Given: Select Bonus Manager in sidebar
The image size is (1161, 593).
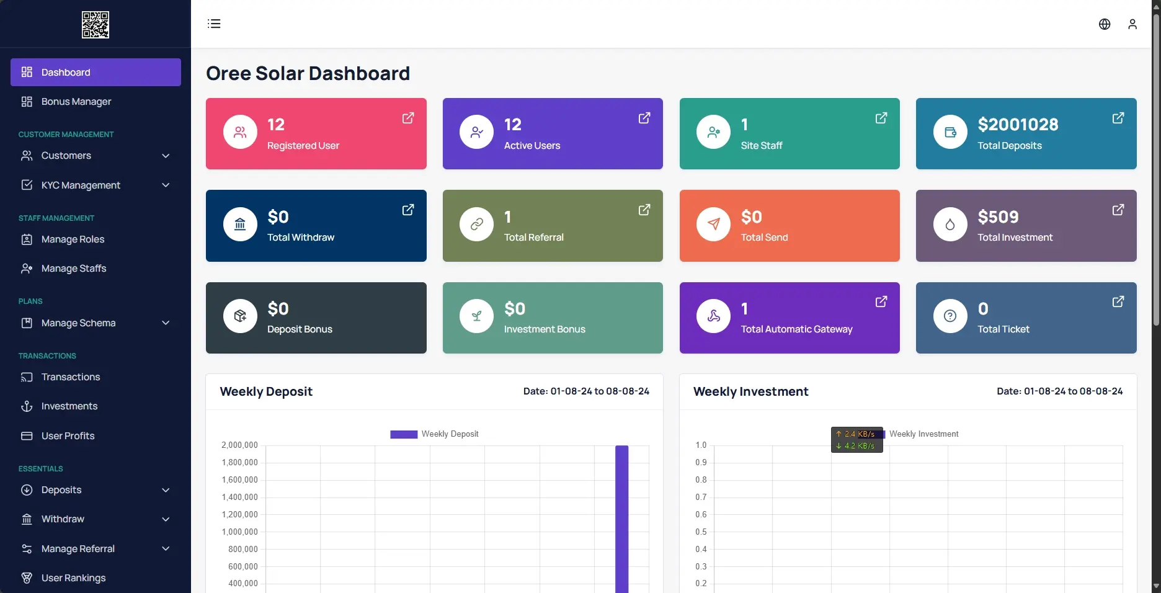Looking at the screenshot, I should [76, 102].
